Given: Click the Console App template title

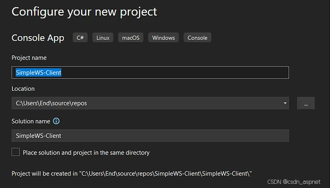Looking at the screenshot, I should pyautogui.click(x=38, y=38).
